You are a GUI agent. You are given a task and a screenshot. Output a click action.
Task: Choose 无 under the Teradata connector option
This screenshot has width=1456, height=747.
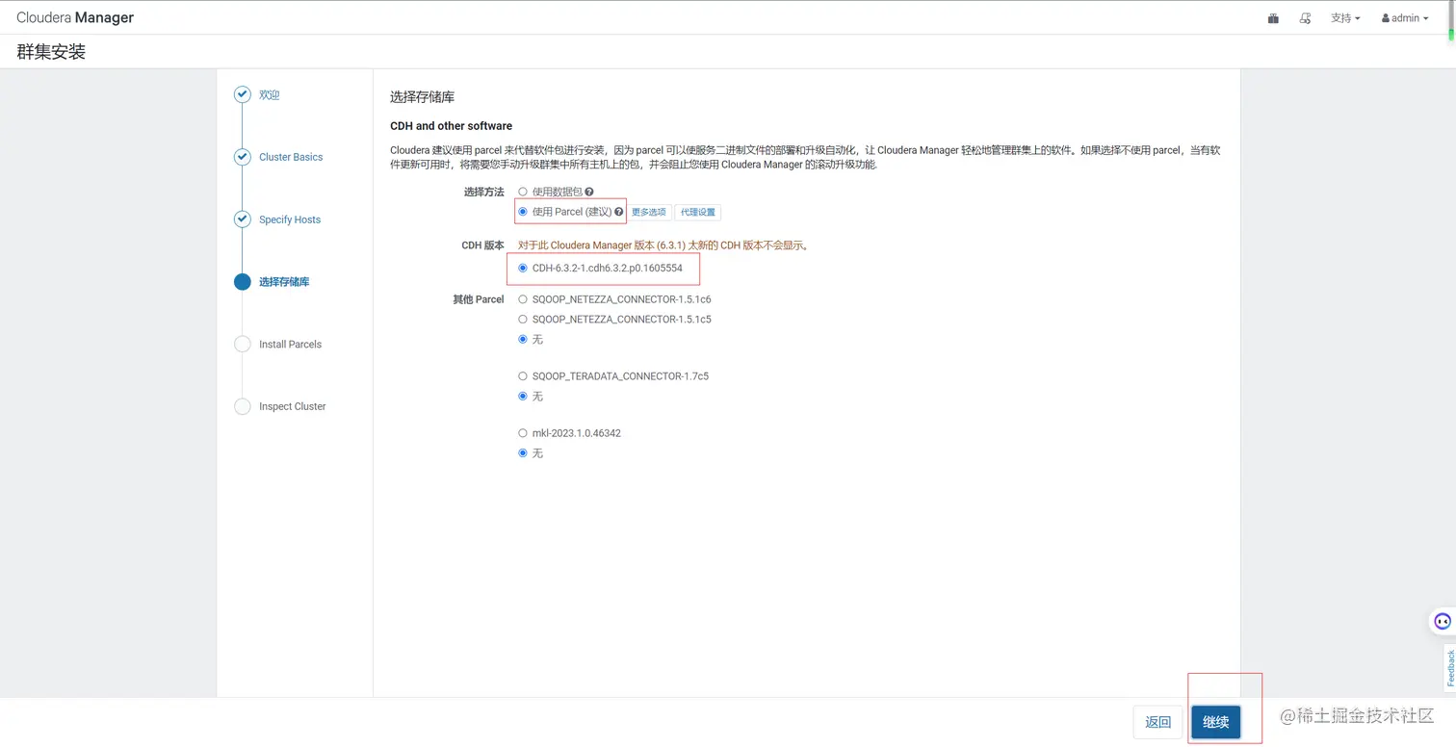click(x=523, y=396)
